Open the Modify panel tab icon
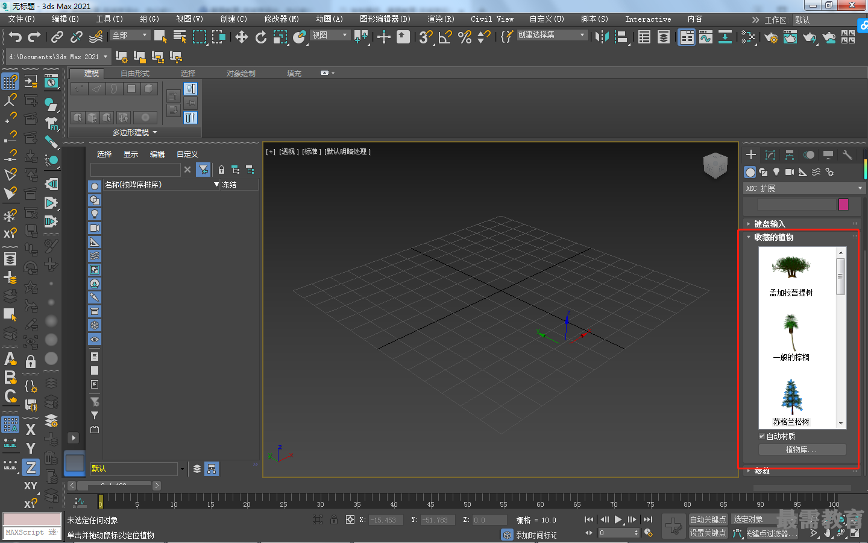 point(770,155)
